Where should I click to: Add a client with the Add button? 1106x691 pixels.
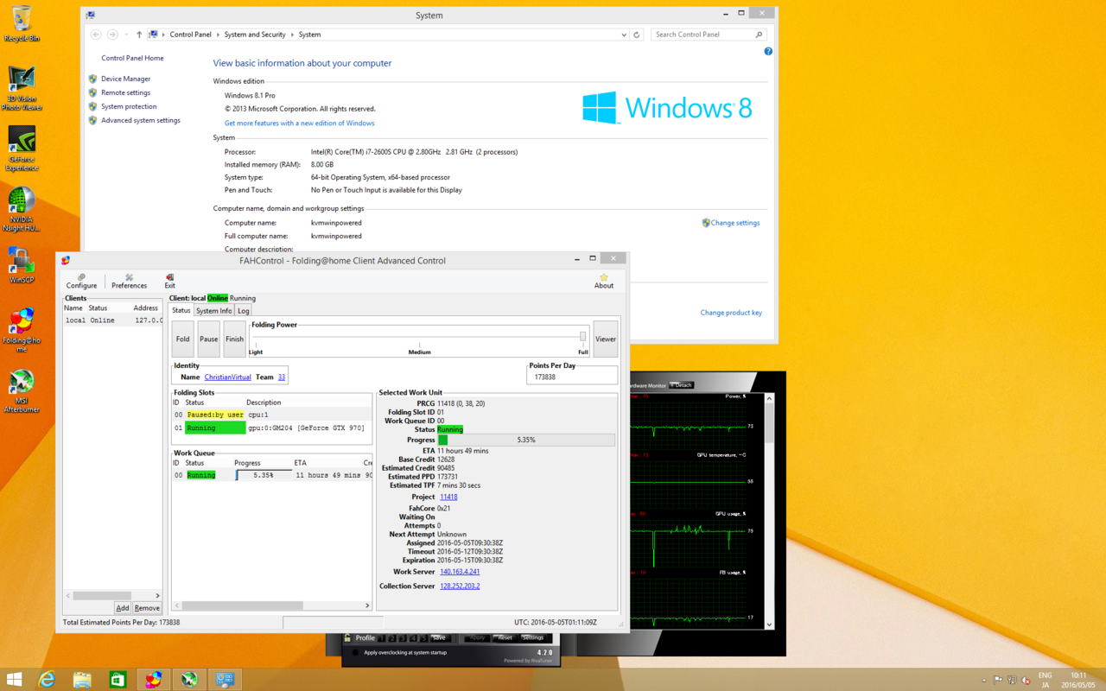click(123, 608)
